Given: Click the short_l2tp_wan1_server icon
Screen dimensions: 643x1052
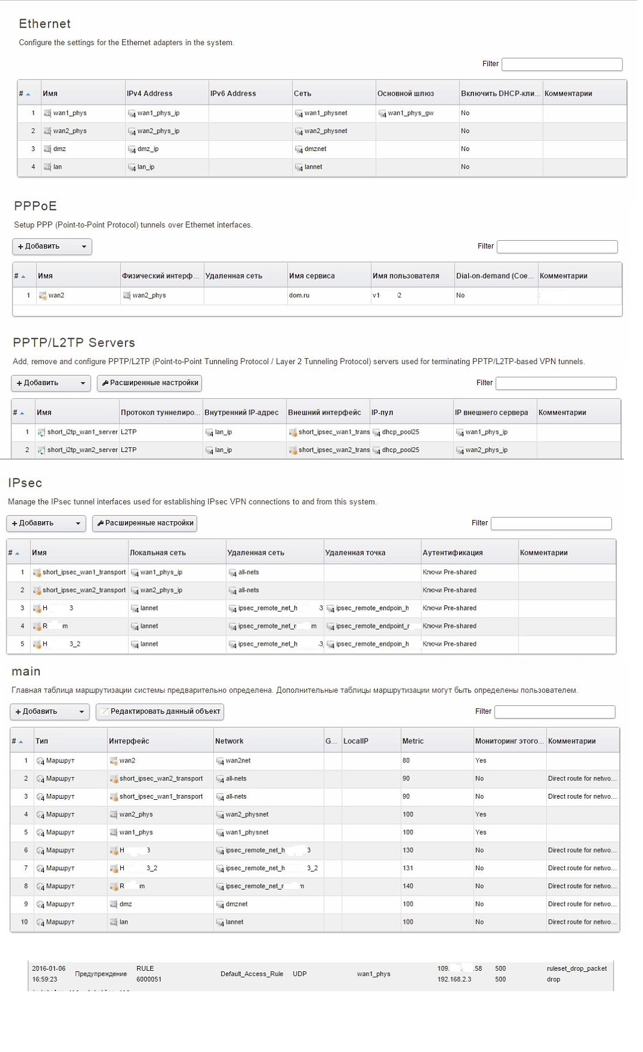Looking at the screenshot, I should pyautogui.click(x=41, y=432).
